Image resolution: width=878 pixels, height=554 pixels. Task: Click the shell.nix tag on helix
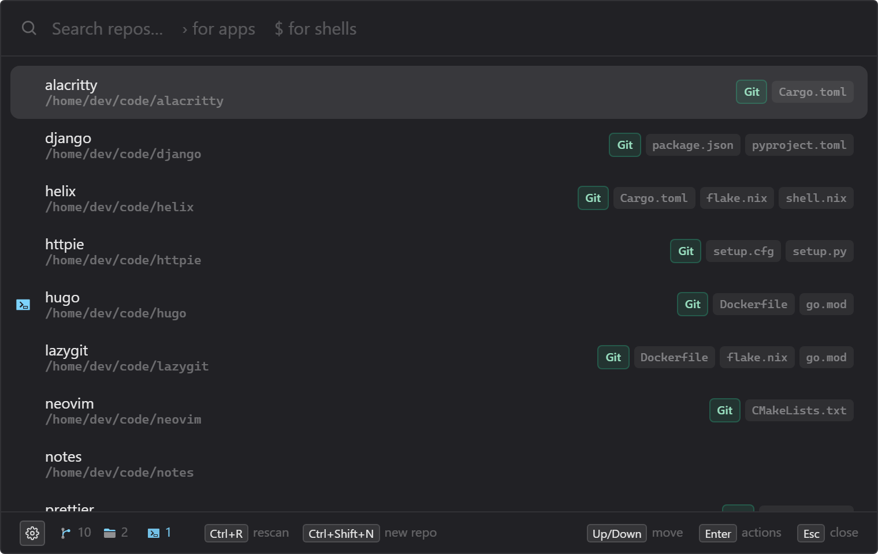(x=816, y=198)
